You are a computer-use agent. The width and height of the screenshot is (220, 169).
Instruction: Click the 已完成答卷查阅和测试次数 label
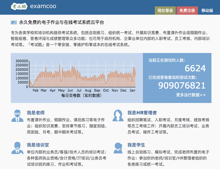coord(172,77)
